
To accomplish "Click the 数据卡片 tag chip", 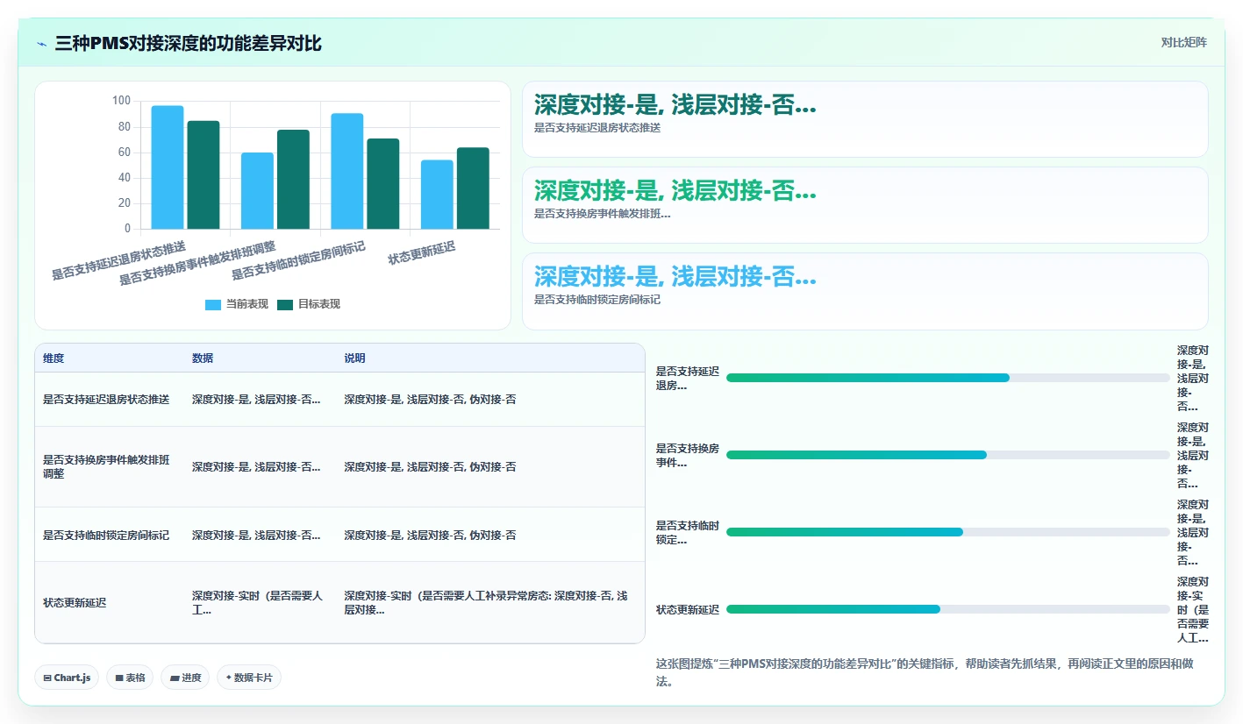I will [249, 678].
